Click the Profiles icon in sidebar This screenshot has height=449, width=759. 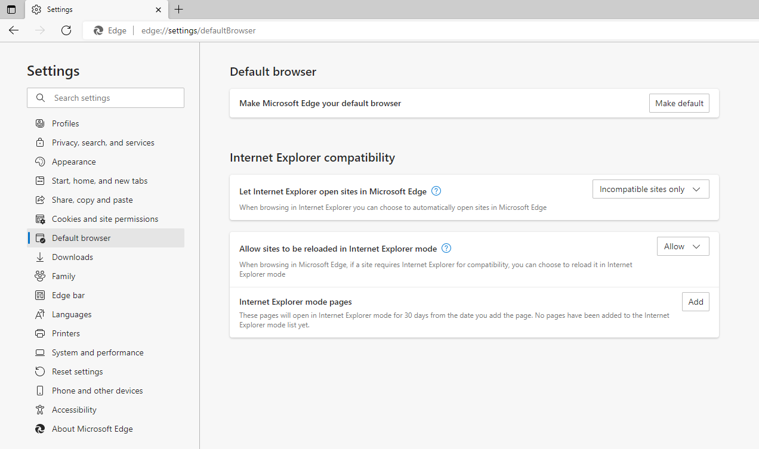pos(40,123)
